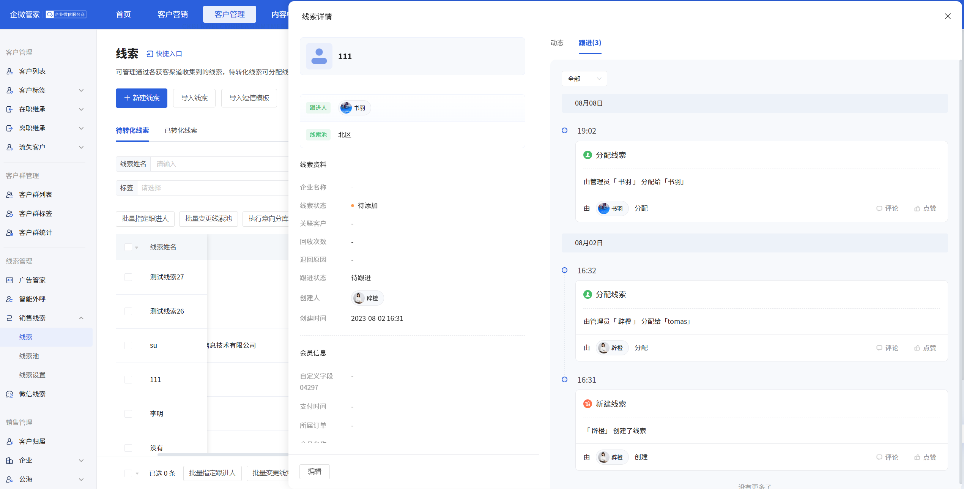Check the box for lead 111

(x=128, y=380)
